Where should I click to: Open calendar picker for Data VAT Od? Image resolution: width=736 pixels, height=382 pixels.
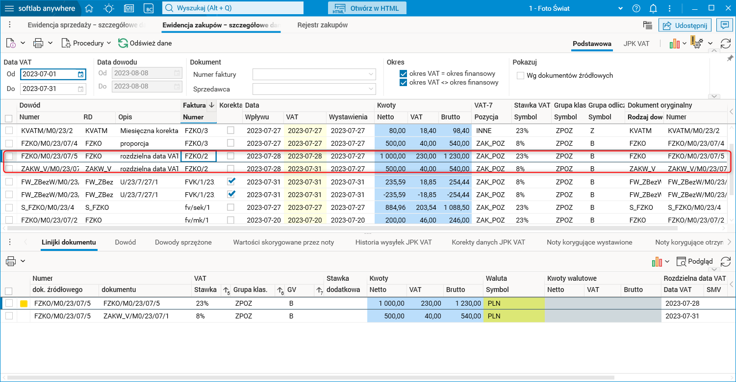pos(81,74)
